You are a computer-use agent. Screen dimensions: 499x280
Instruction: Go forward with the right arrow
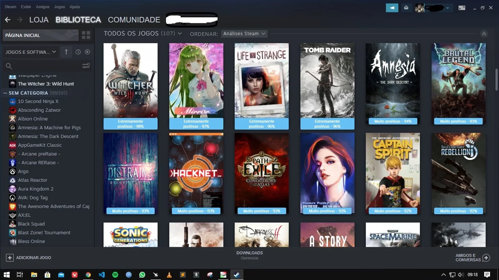[x=20, y=20]
